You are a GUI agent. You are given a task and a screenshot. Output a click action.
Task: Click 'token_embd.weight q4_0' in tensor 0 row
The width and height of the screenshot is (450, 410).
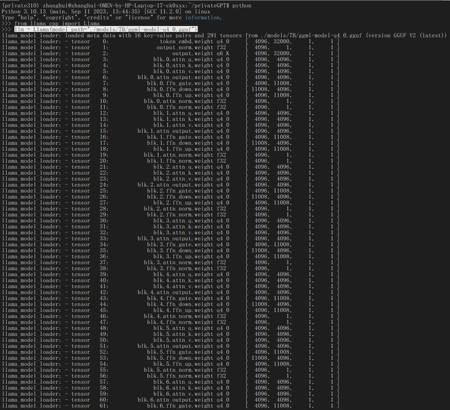pos(194,41)
